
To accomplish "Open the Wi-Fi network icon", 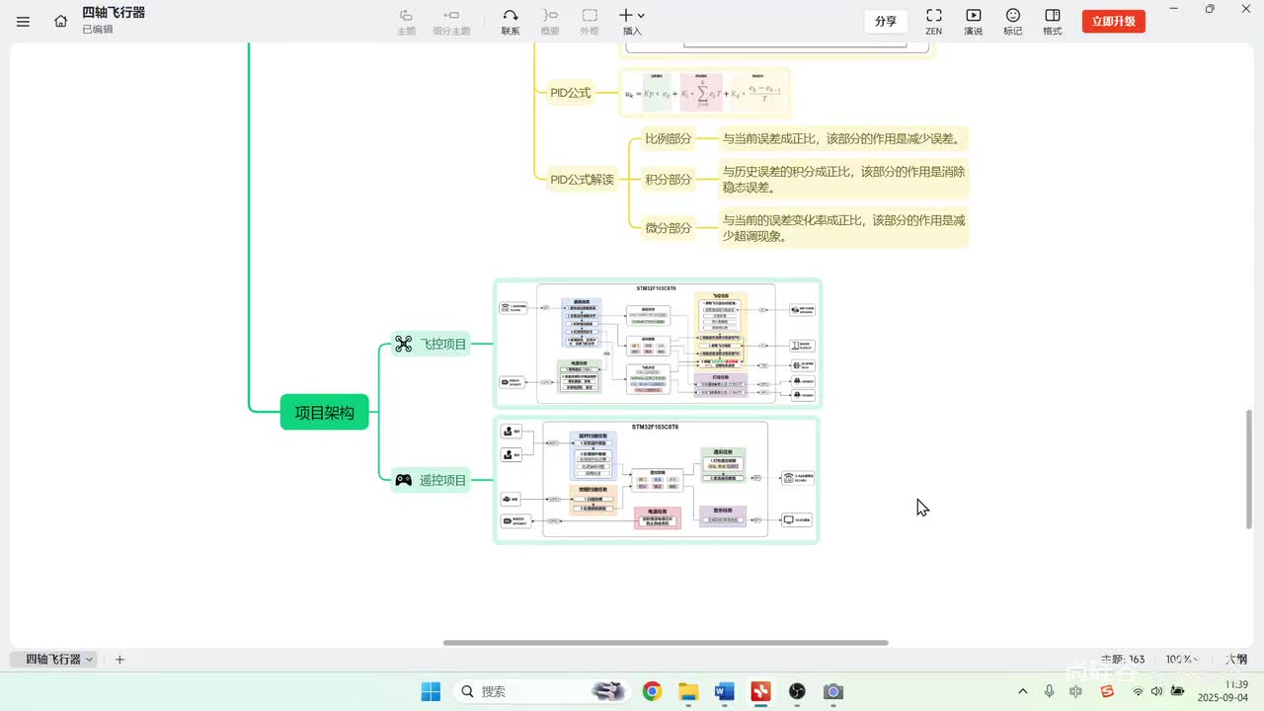I will 1138,691.
